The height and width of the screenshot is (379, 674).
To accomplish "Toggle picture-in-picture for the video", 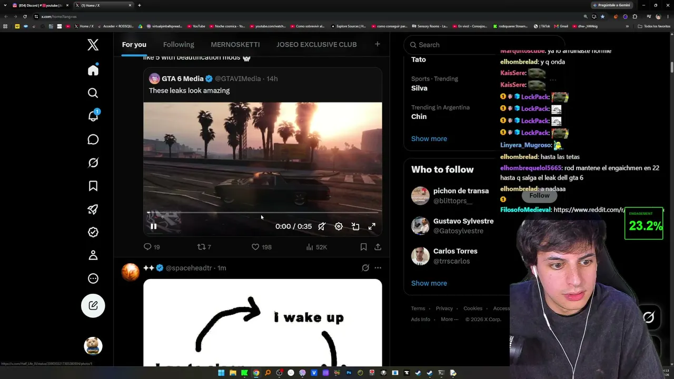I will coord(355,226).
